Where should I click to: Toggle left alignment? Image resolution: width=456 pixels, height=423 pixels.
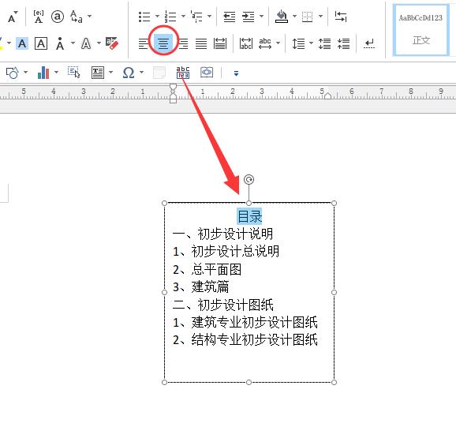tap(143, 43)
